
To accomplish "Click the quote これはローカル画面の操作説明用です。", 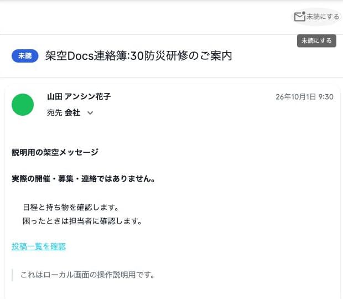I will pos(87,275).
